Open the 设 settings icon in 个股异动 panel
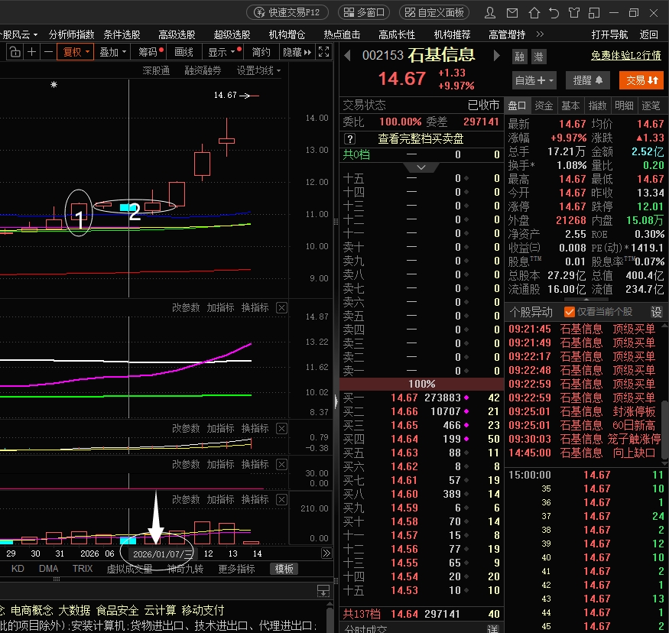The width and height of the screenshot is (669, 633). point(656,312)
